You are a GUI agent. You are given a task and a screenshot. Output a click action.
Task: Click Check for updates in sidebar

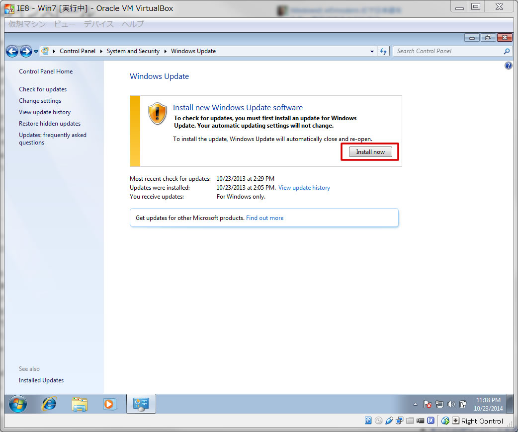[43, 89]
